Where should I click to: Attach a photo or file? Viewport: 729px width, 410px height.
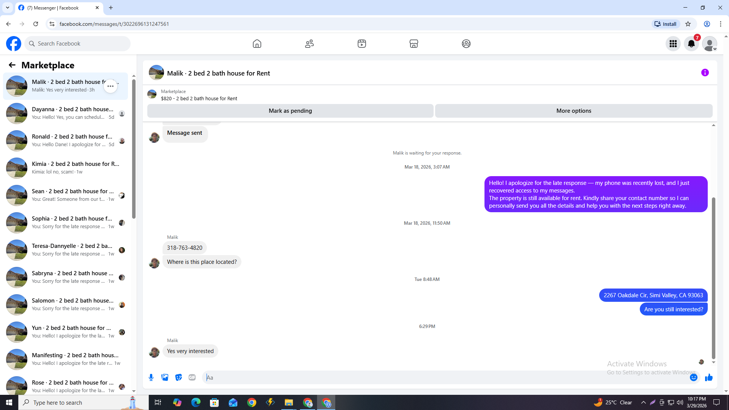(165, 377)
